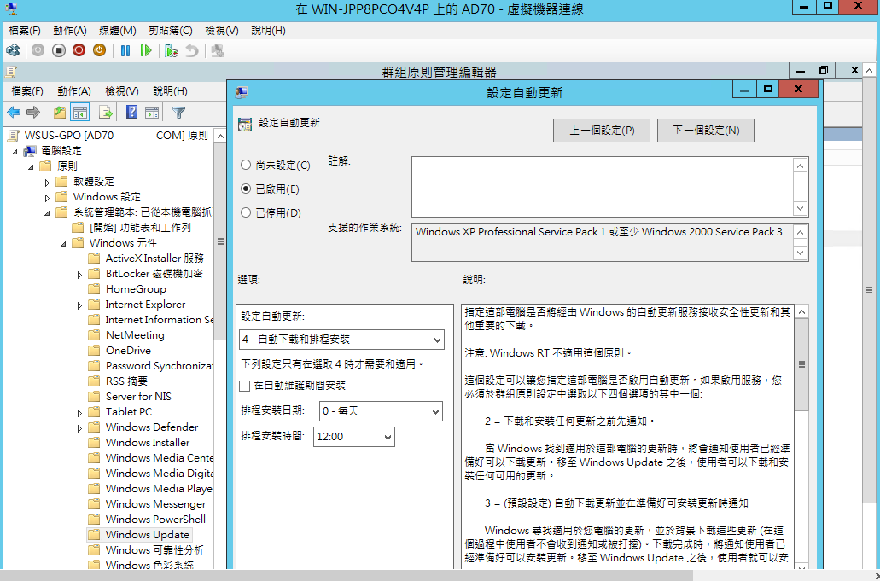The width and height of the screenshot is (880, 581).
Task: Create a VM checkpoint icon
Action: [172, 50]
